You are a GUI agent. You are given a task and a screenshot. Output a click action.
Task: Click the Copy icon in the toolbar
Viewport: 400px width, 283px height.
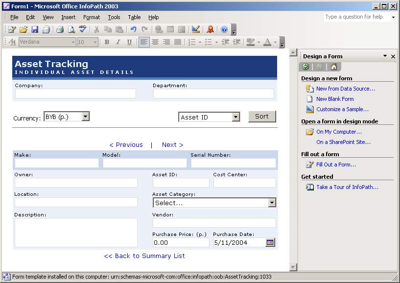(108, 29)
